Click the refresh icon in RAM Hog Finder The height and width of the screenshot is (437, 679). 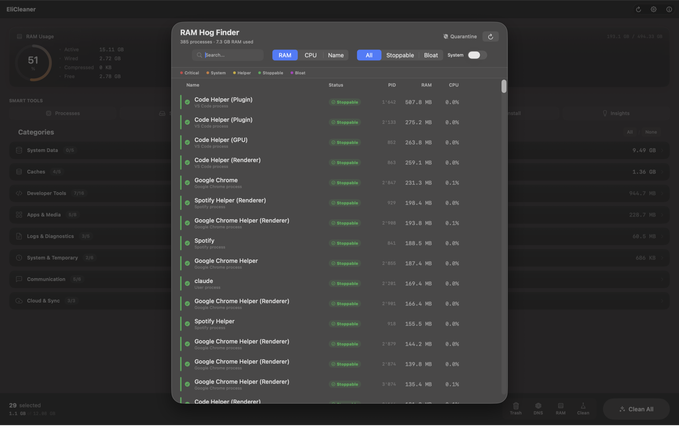(x=491, y=37)
